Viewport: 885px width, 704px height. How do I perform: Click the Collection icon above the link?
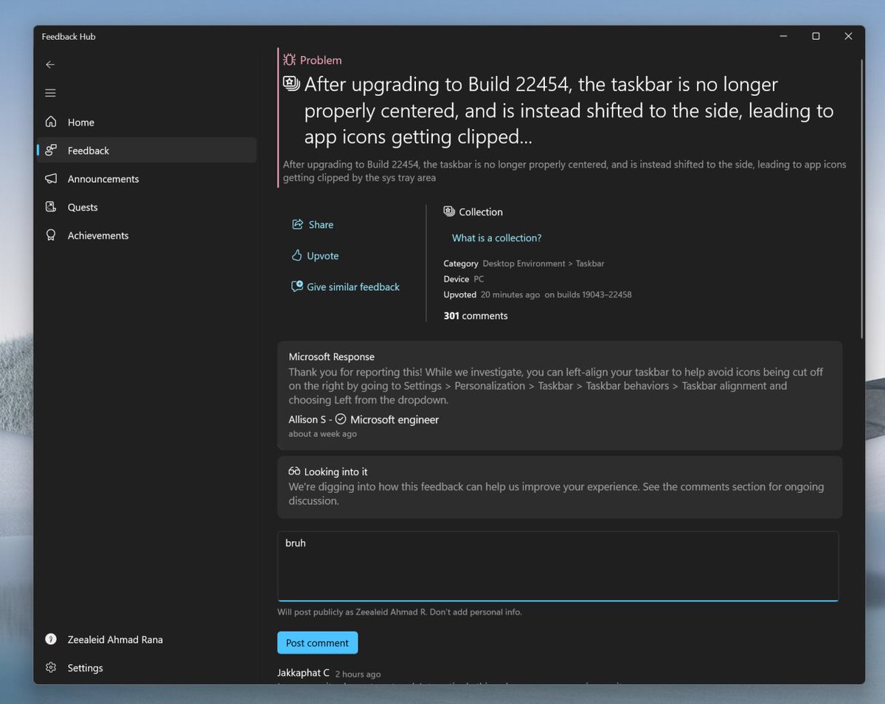(x=449, y=212)
